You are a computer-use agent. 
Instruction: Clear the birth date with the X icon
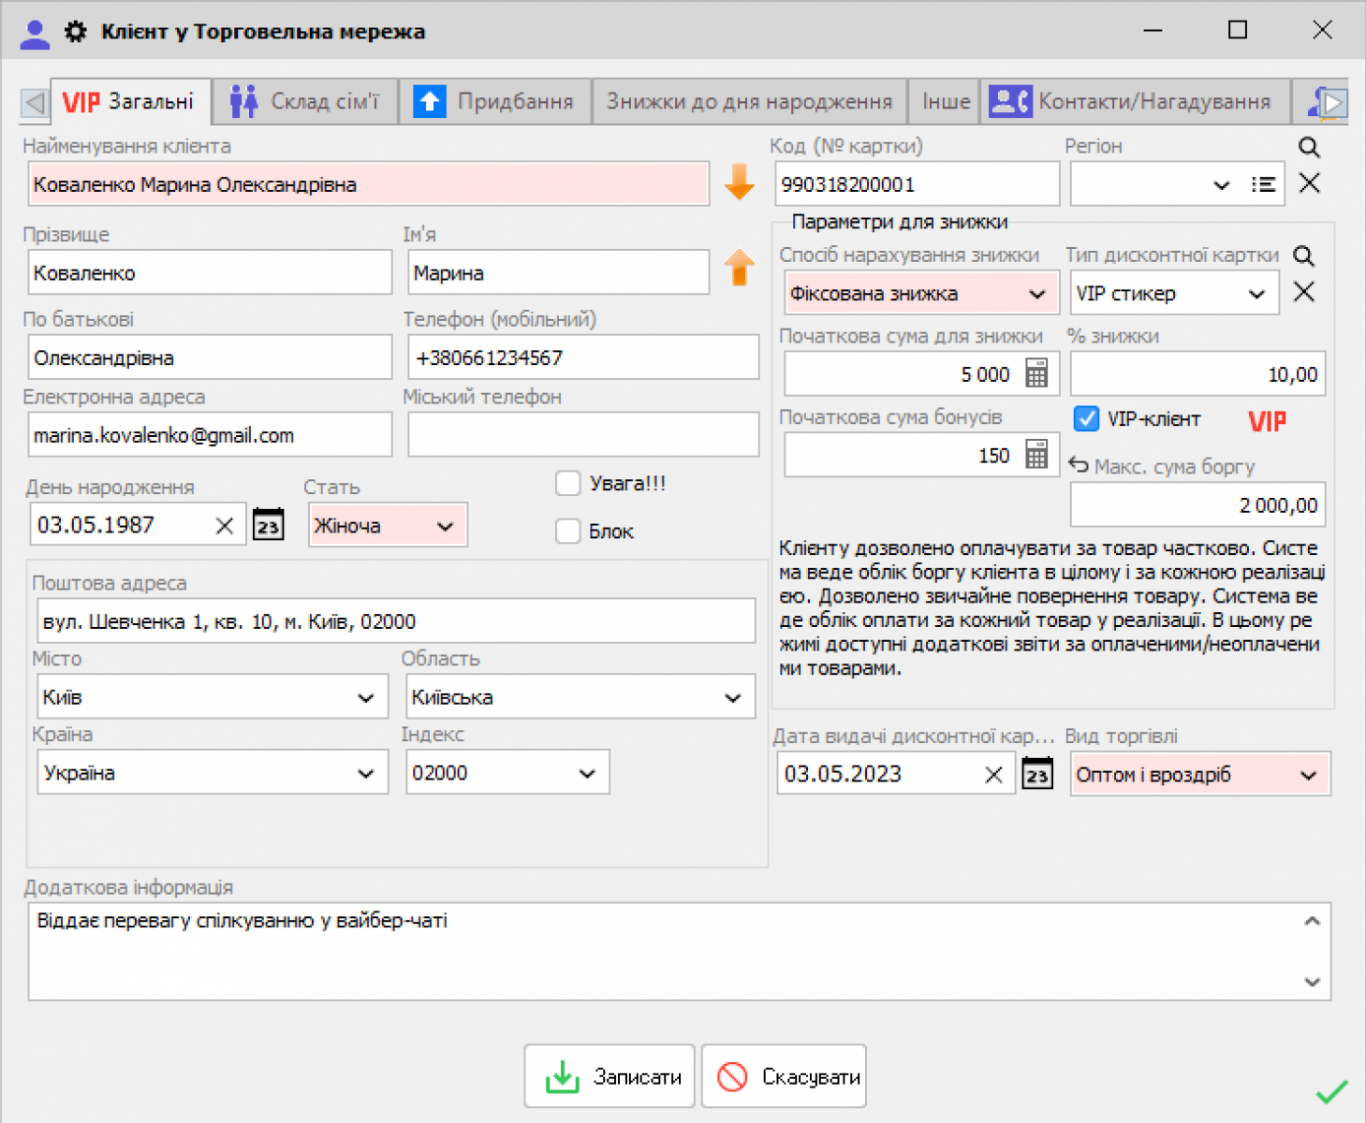(225, 525)
